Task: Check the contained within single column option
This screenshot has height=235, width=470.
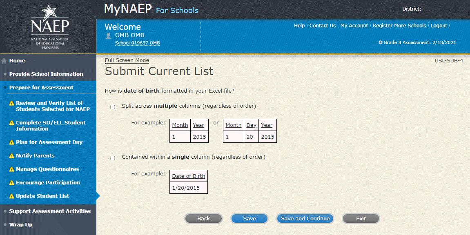Action: pos(113,158)
